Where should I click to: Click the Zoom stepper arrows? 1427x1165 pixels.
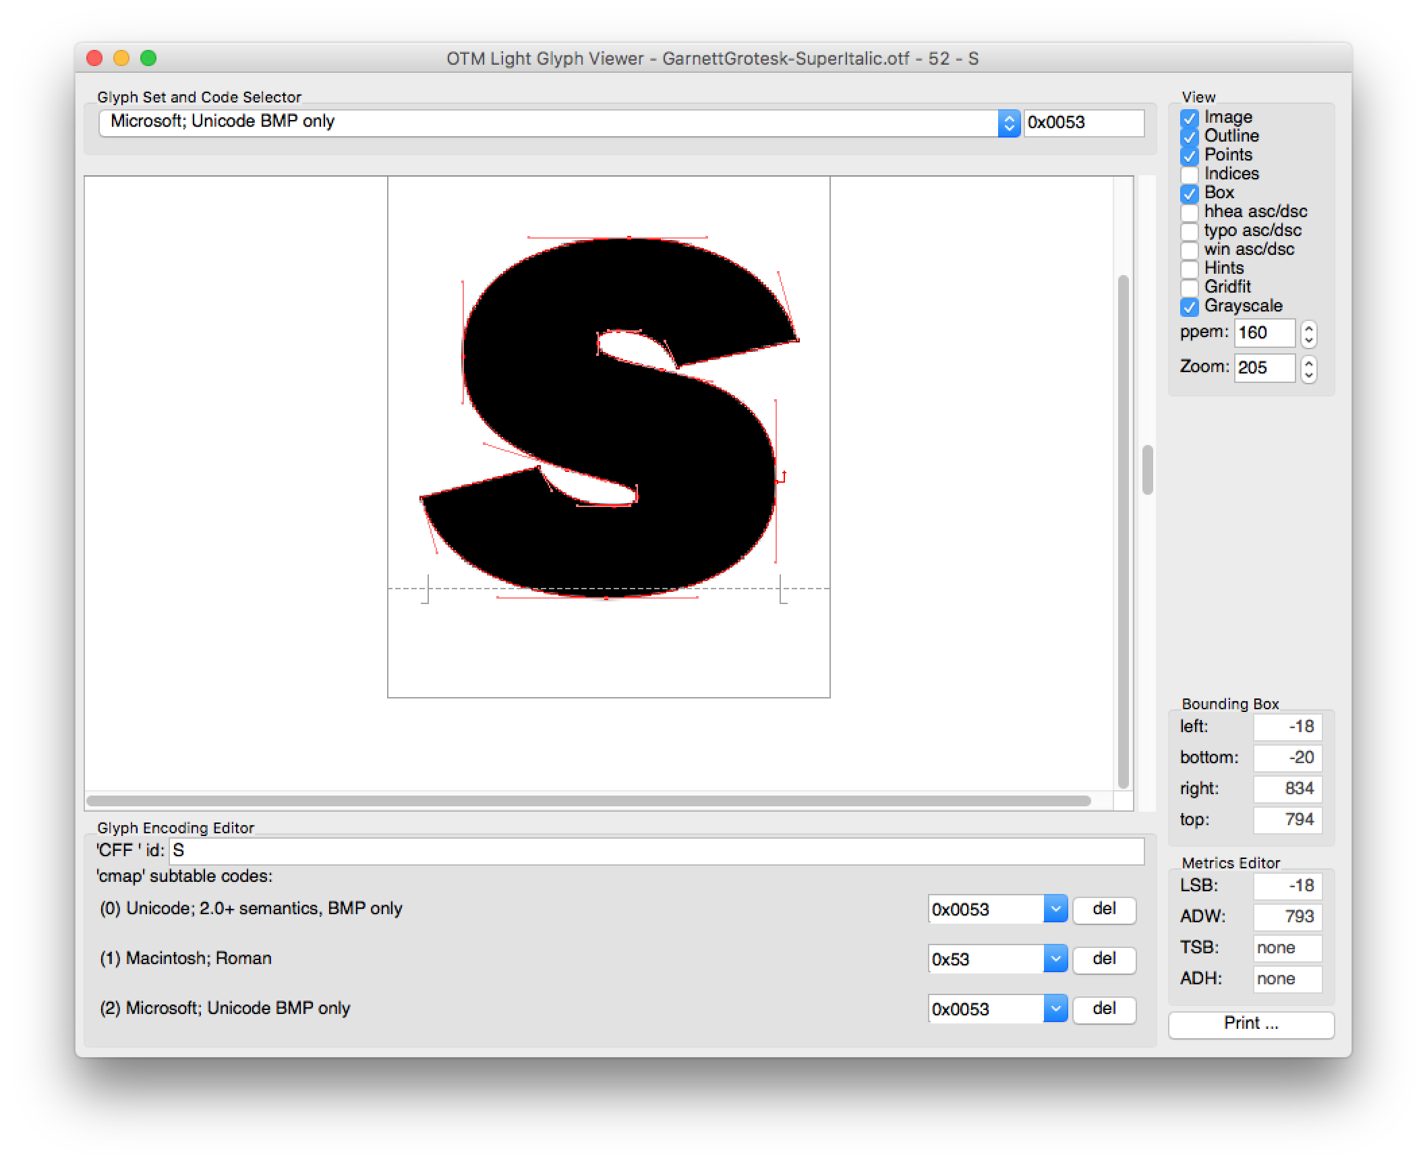point(1308,369)
